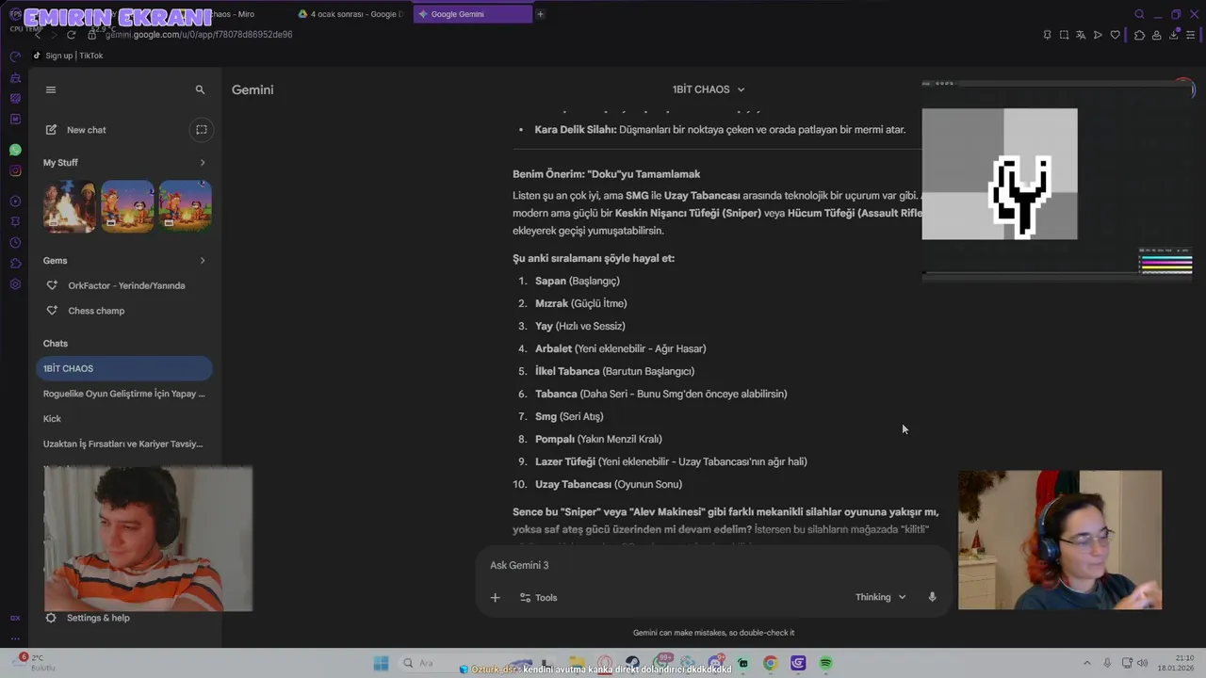Open browser extensions puzzle icon
Image resolution: width=1206 pixels, height=678 pixels.
(1139, 35)
